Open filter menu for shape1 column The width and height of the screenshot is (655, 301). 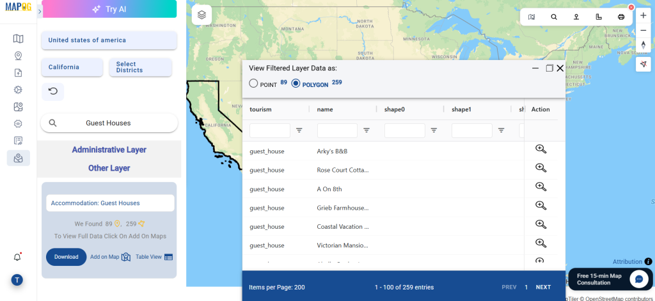pos(501,130)
